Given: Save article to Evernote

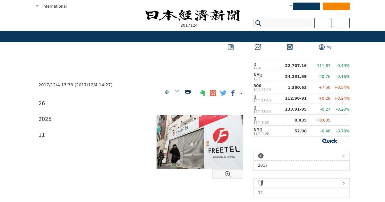Looking at the screenshot, I should (202, 93).
